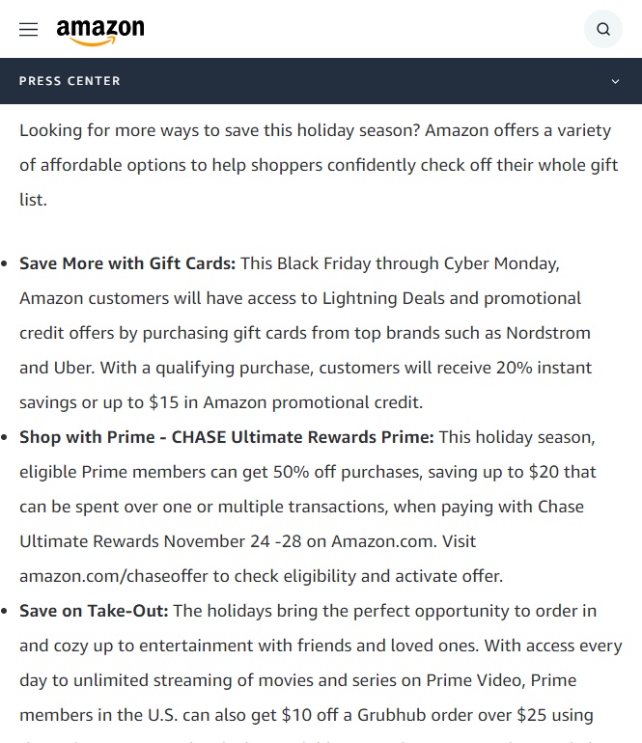Click the word Nordstrom in gift cards paragraph

pyautogui.click(x=548, y=333)
